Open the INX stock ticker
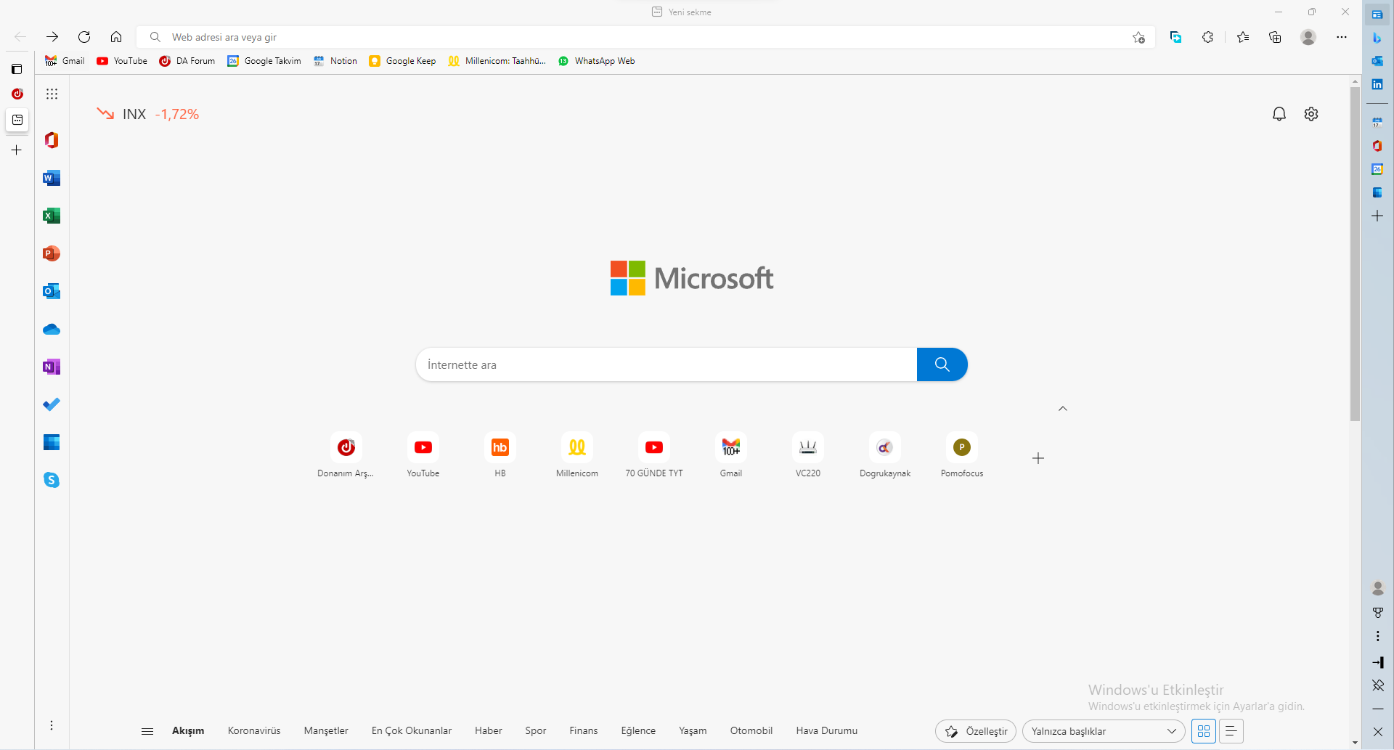 (x=147, y=114)
